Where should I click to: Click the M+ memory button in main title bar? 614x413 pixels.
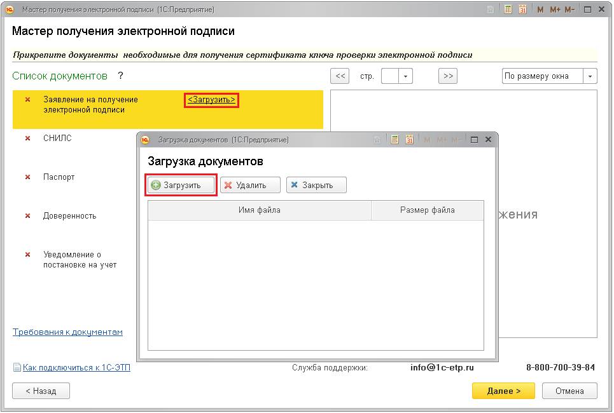tap(555, 10)
